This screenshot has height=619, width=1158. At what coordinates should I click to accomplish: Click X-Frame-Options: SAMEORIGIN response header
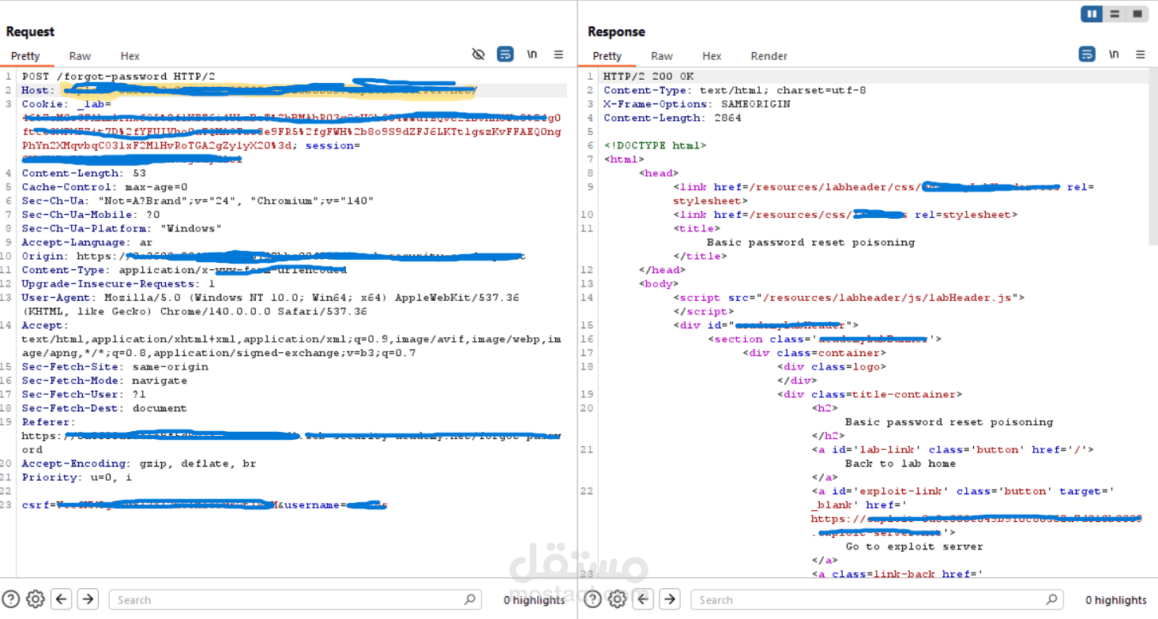(697, 104)
